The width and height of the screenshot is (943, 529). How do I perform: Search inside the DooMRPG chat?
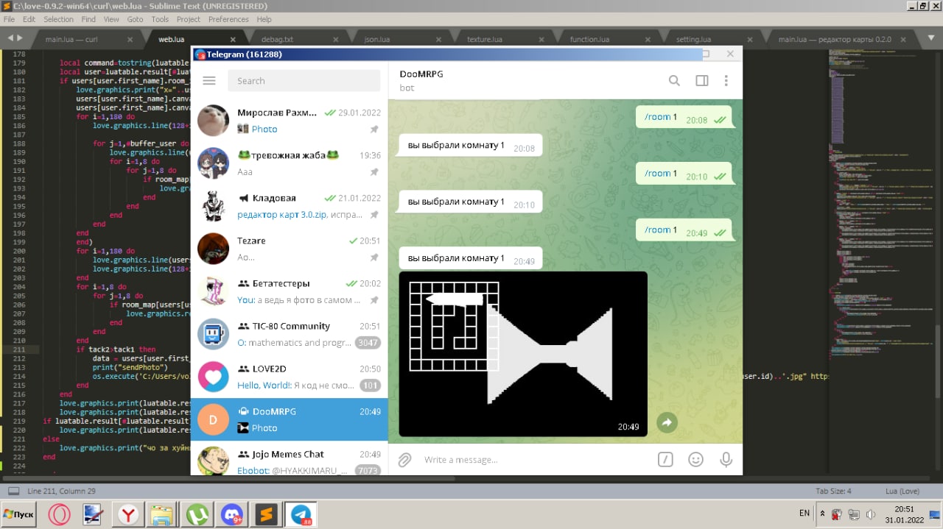(x=674, y=81)
